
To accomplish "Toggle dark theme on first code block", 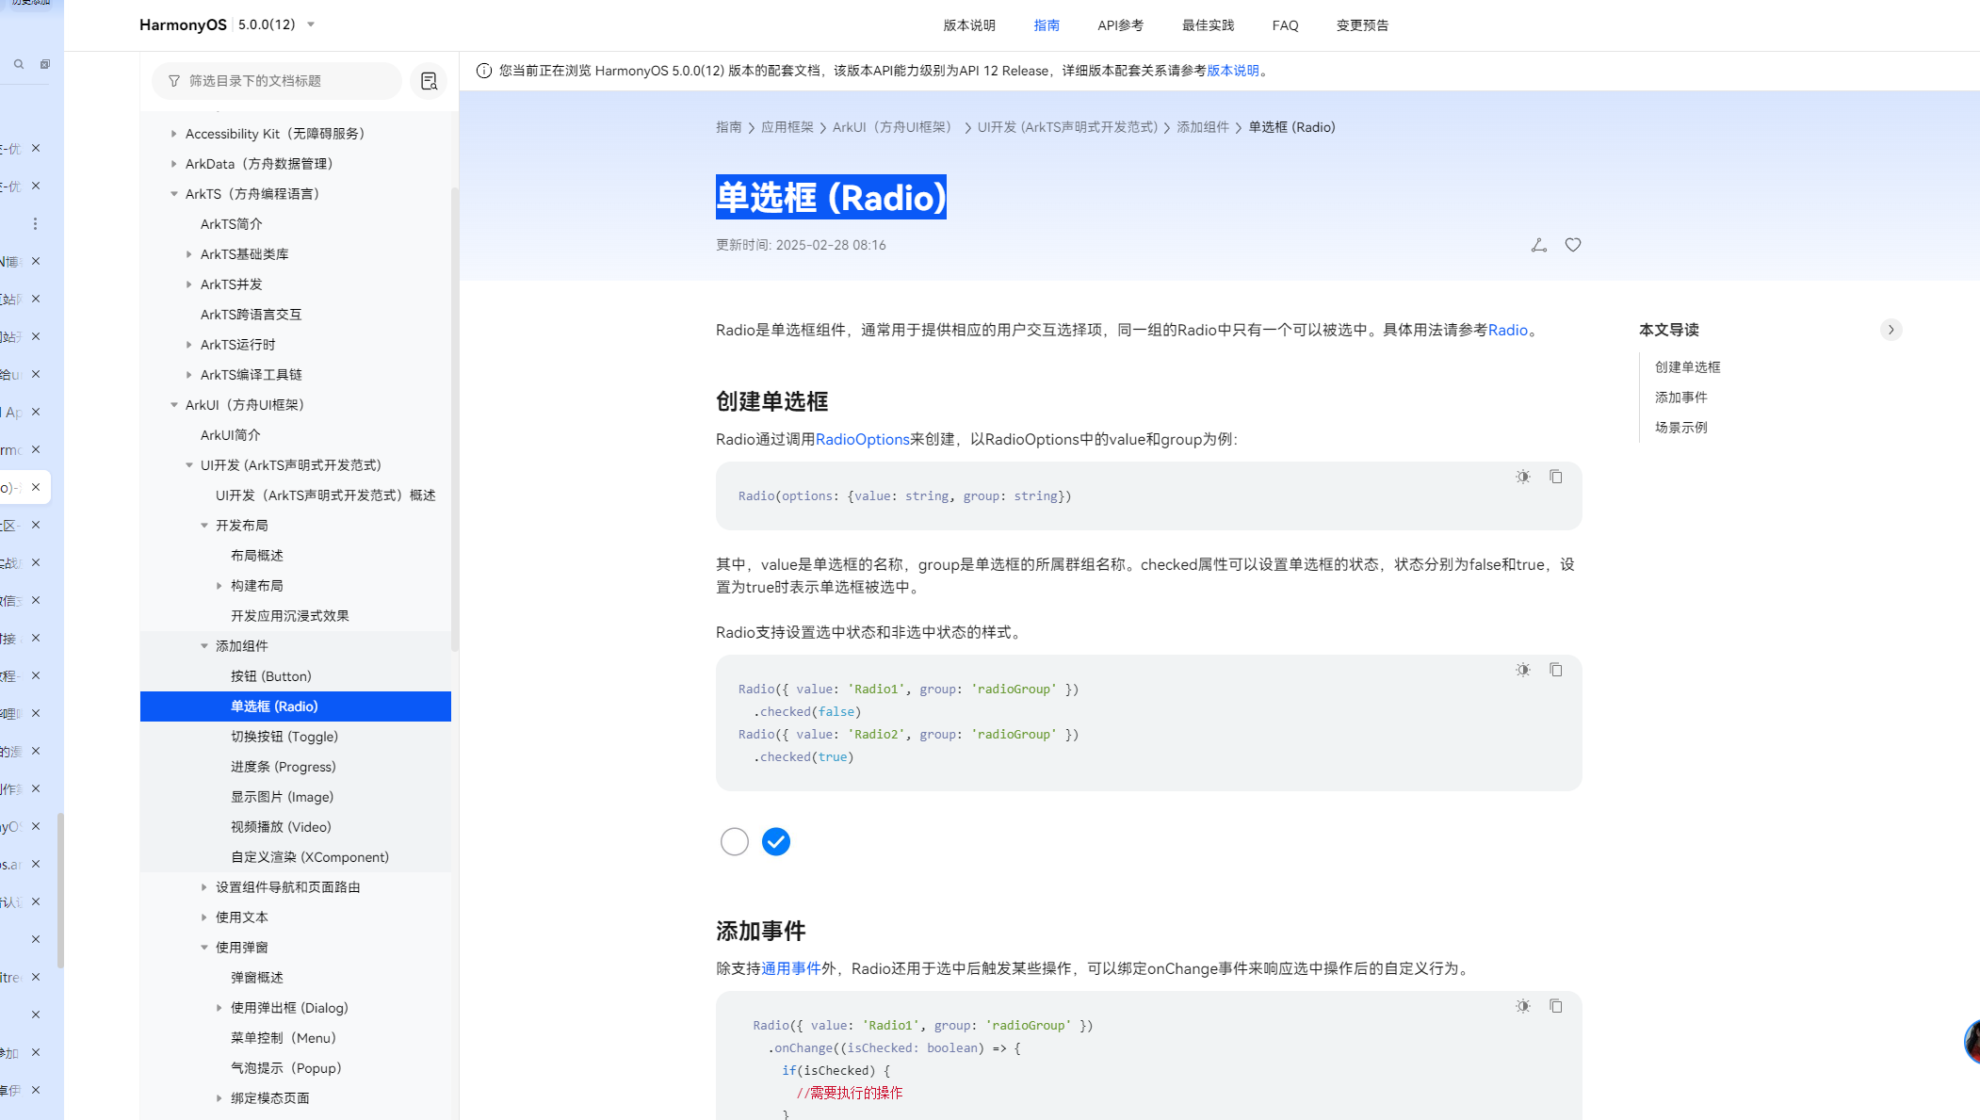I will click(x=1523, y=477).
